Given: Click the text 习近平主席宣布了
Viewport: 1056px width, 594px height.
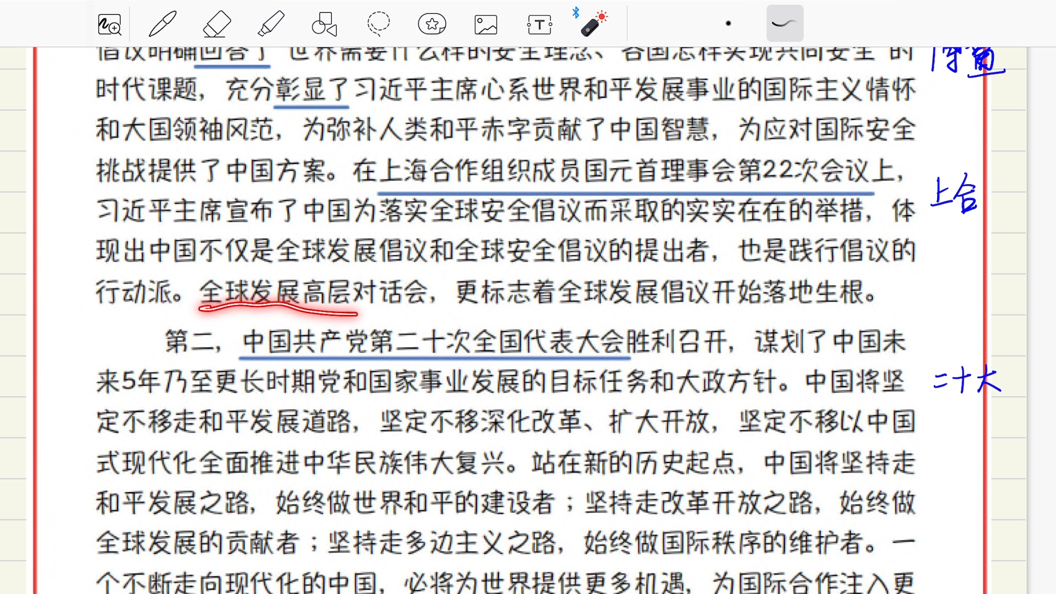Looking at the screenshot, I should click(199, 211).
